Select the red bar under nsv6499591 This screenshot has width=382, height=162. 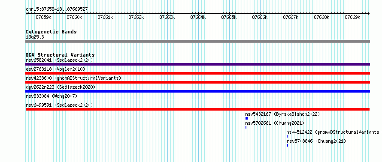click(x=197, y=109)
